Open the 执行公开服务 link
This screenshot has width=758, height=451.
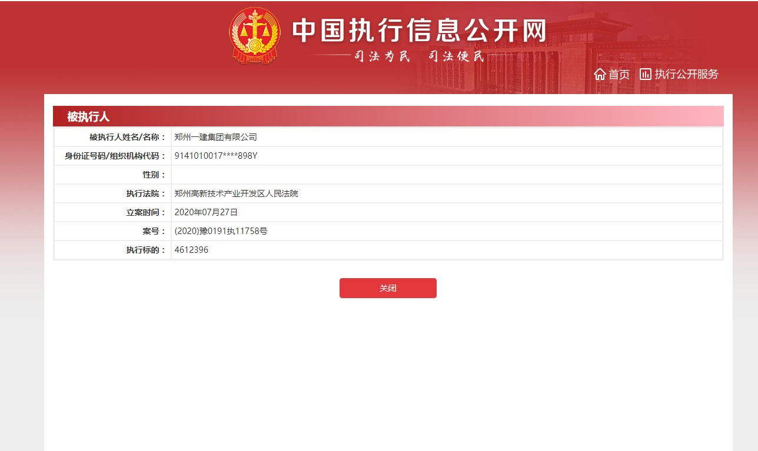pyautogui.click(x=687, y=74)
